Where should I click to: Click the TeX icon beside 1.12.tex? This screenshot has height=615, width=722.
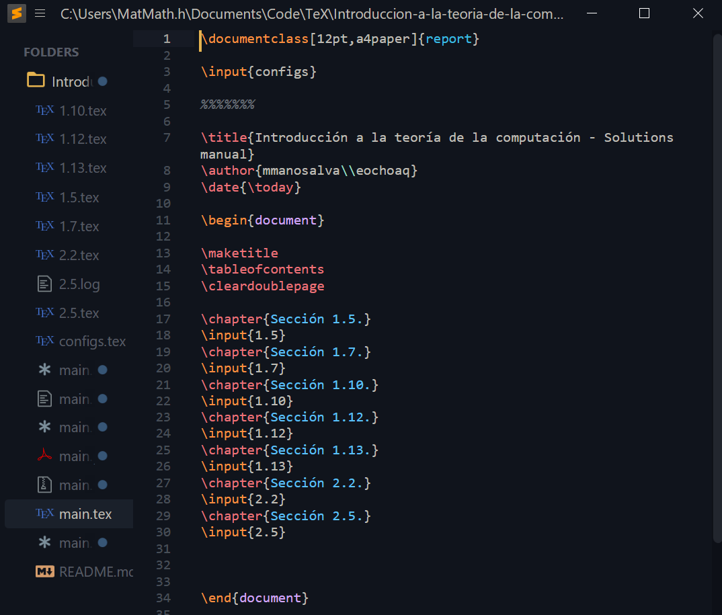[x=44, y=138]
